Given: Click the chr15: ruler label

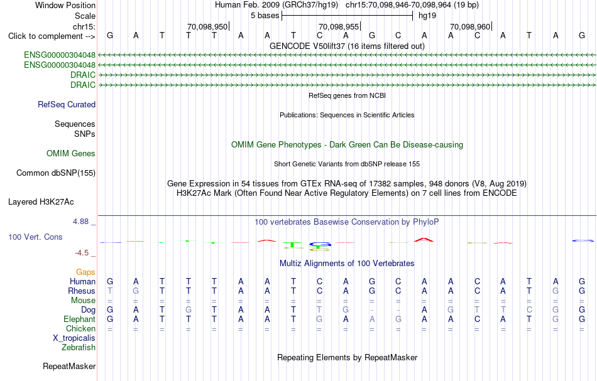Looking at the screenshot, I should click(x=84, y=26).
